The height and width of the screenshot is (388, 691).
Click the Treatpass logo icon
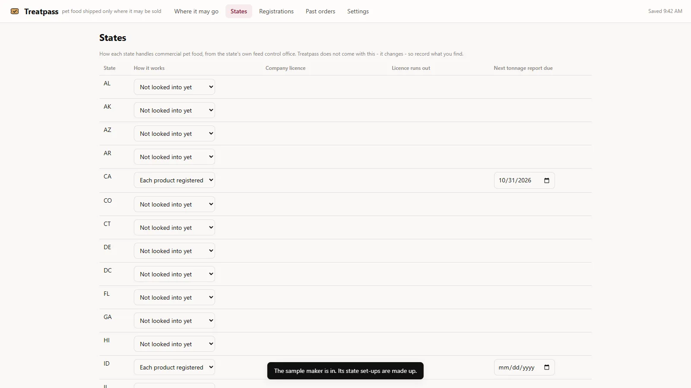pos(15,11)
